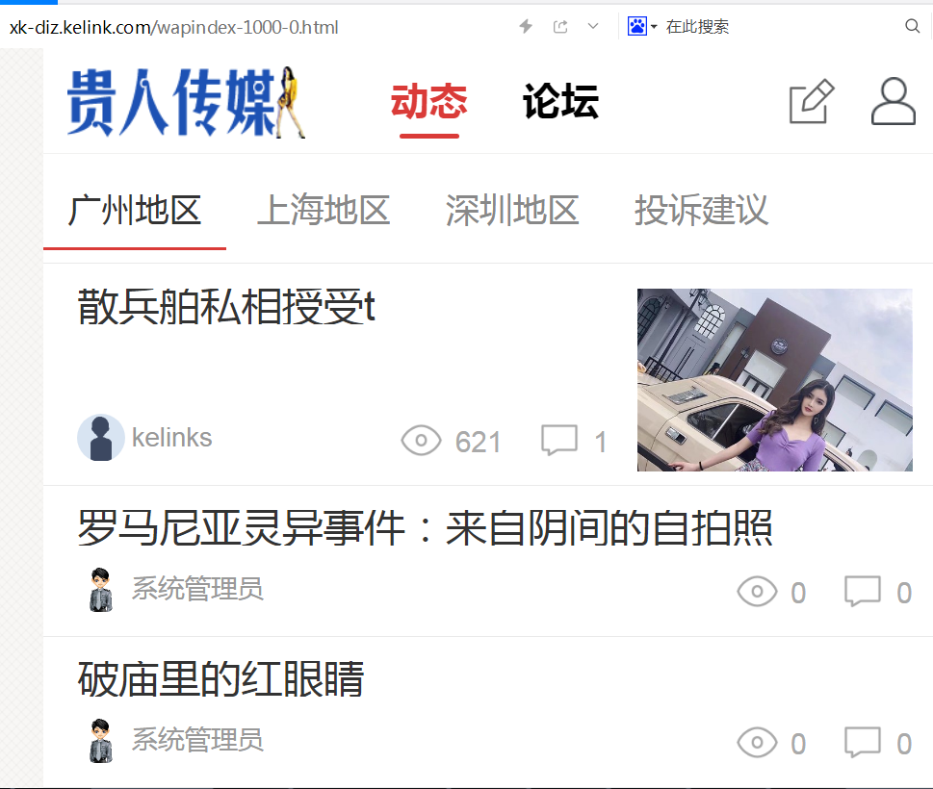Open the 深圳地区 tab
Image resolution: width=933 pixels, height=789 pixels.
[x=512, y=210]
